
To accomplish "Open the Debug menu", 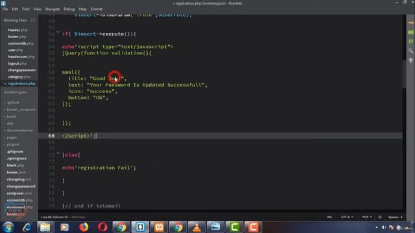I will (69, 9).
